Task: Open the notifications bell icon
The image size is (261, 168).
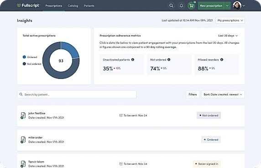Action: (181, 5)
